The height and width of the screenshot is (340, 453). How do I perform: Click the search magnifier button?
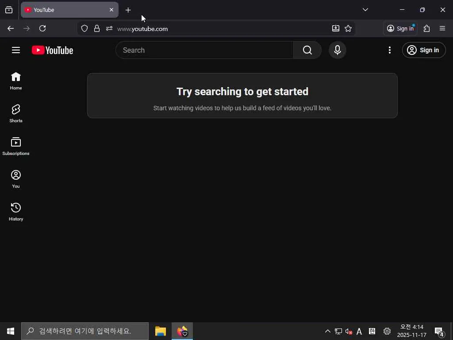(307, 50)
